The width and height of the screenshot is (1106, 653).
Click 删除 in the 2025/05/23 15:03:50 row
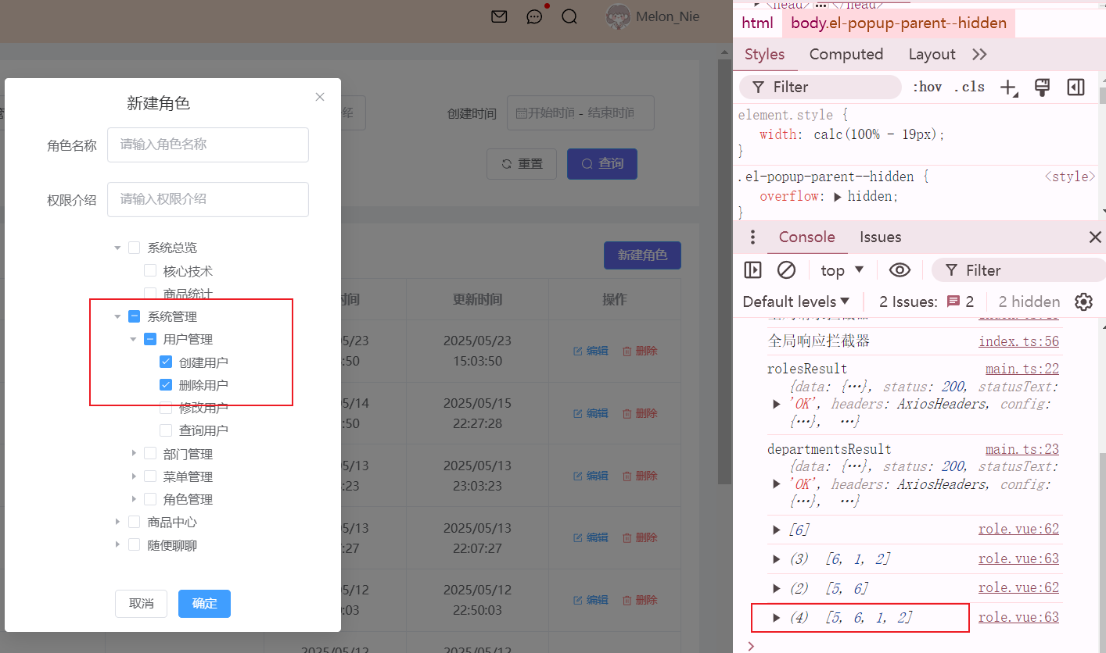pyautogui.click(x=640, y=351)
